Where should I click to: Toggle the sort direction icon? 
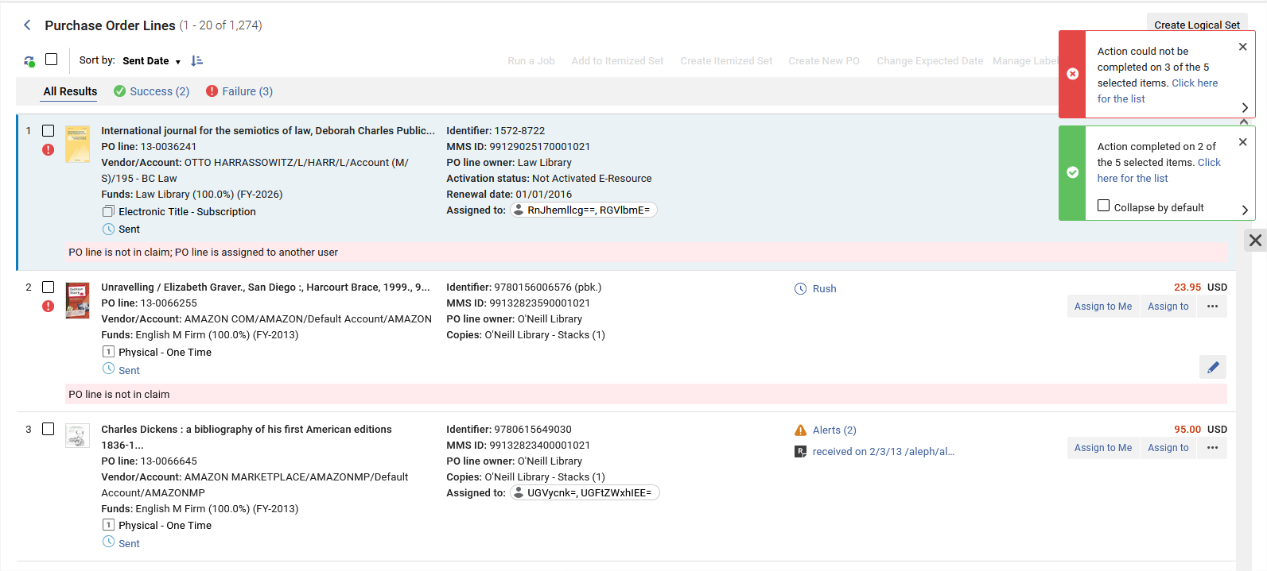(x=197, y=60)
